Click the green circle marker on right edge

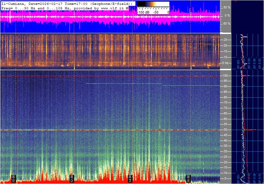263,69
